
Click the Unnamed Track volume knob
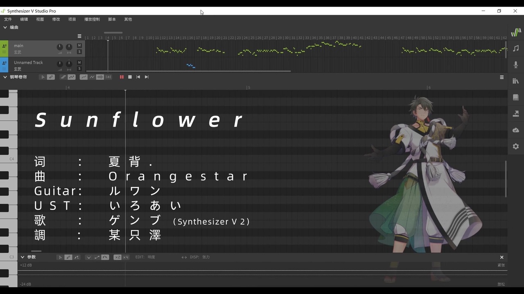[60, 64]
